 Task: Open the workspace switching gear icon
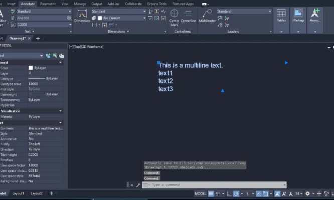click(x=307, y=194)
